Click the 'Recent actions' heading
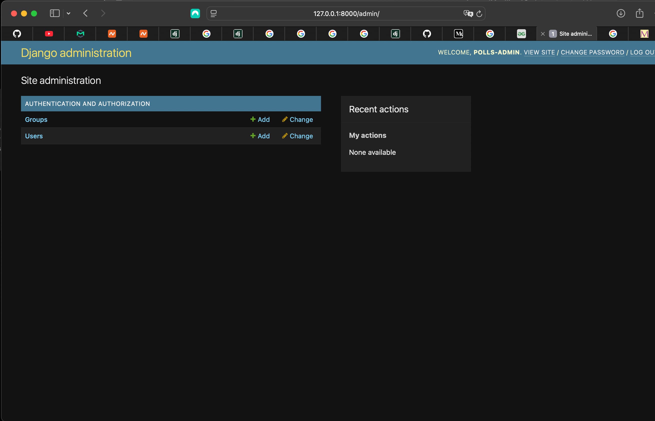The width and height of the screenshot is (655, 421). point(378,109)
